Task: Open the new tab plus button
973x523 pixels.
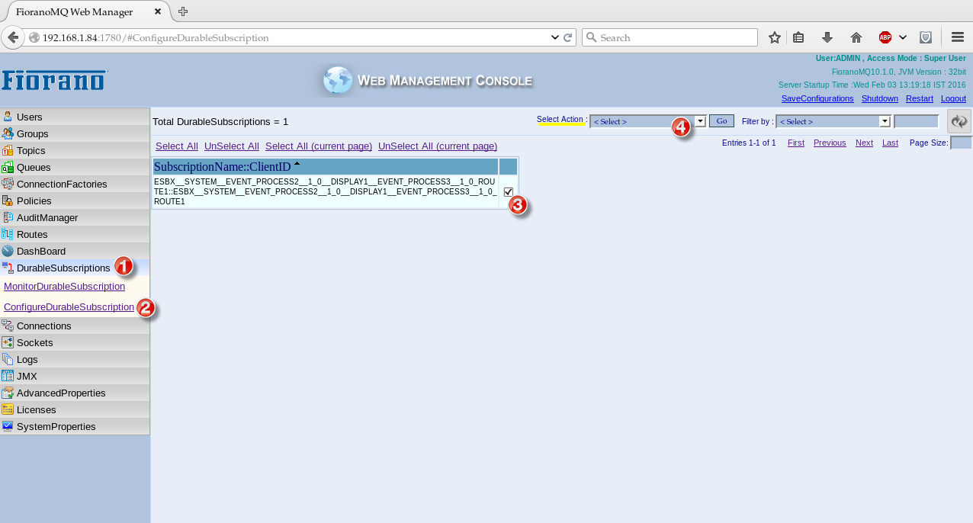Action: coord(183,11)
